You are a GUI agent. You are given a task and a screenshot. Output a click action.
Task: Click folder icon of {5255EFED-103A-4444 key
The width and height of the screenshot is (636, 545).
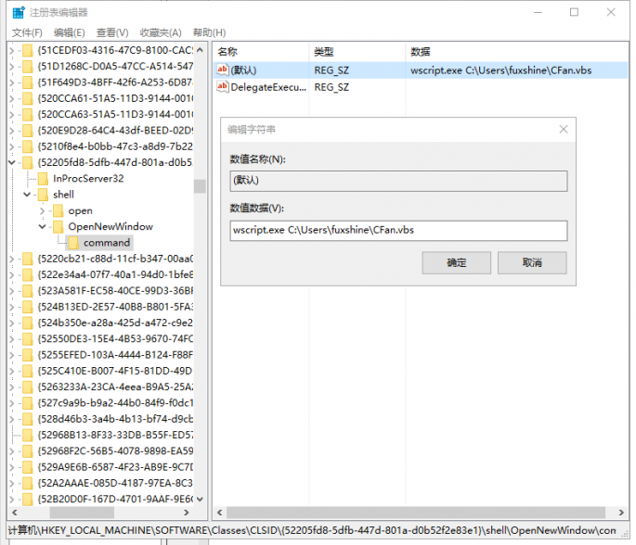coord(27,355)
